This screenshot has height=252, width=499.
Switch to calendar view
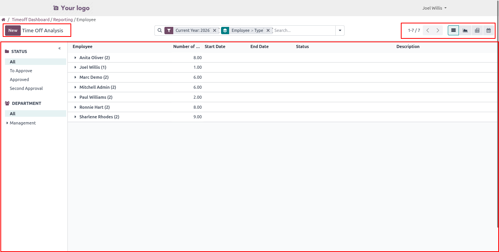[489, 30]
